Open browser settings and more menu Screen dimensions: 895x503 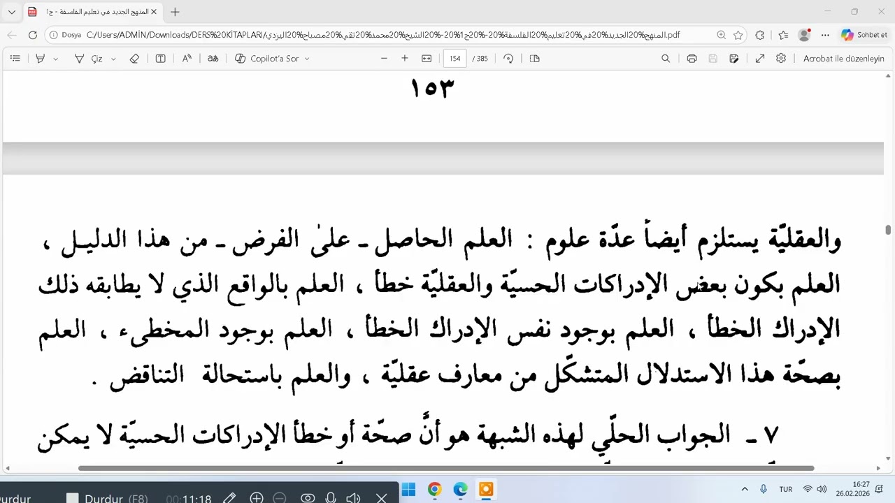[825, 35]
